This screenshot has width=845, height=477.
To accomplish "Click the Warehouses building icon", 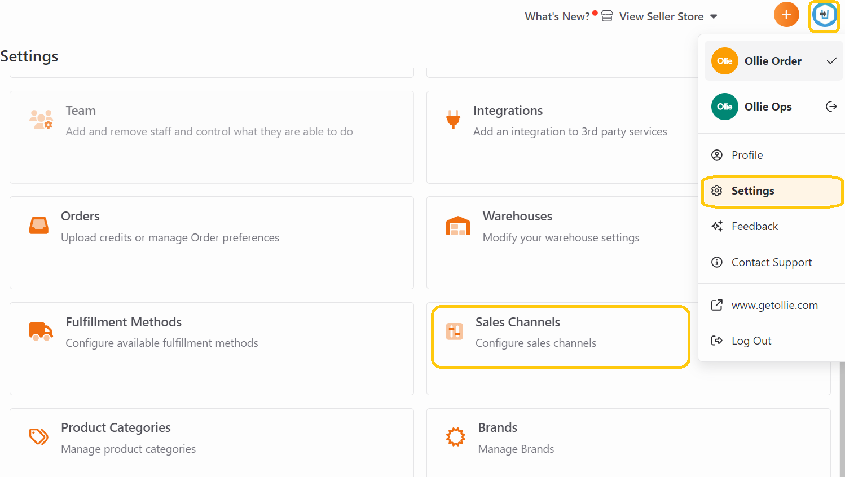I will click(458, 226).
